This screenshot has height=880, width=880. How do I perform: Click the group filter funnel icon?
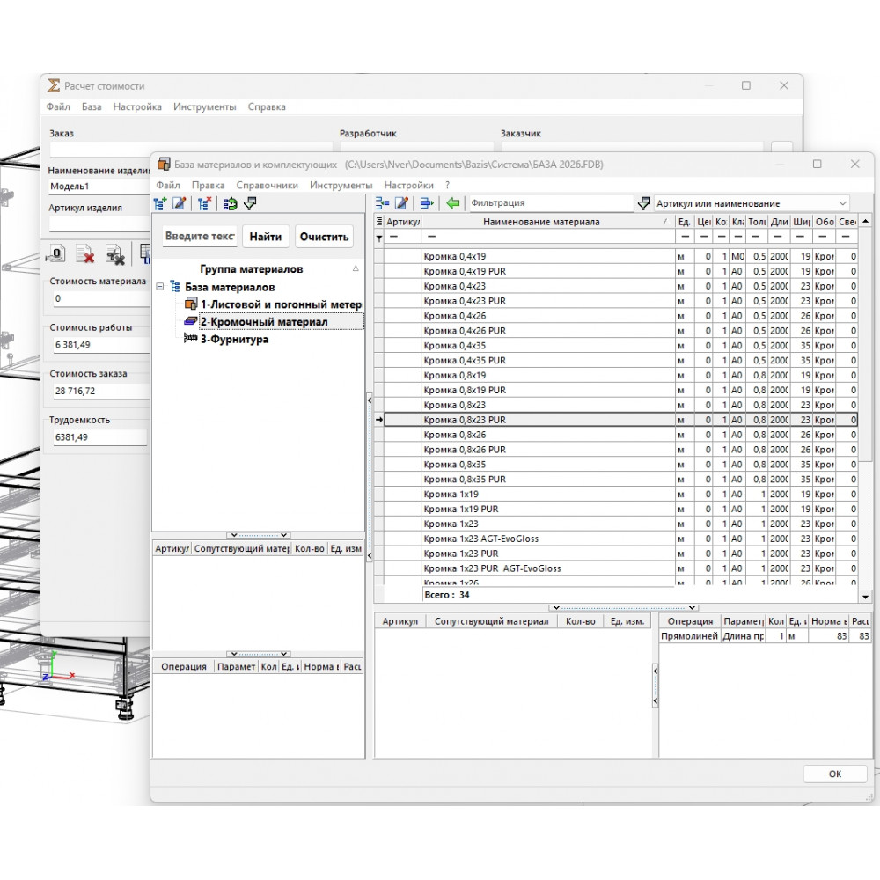tap(250, 204)
